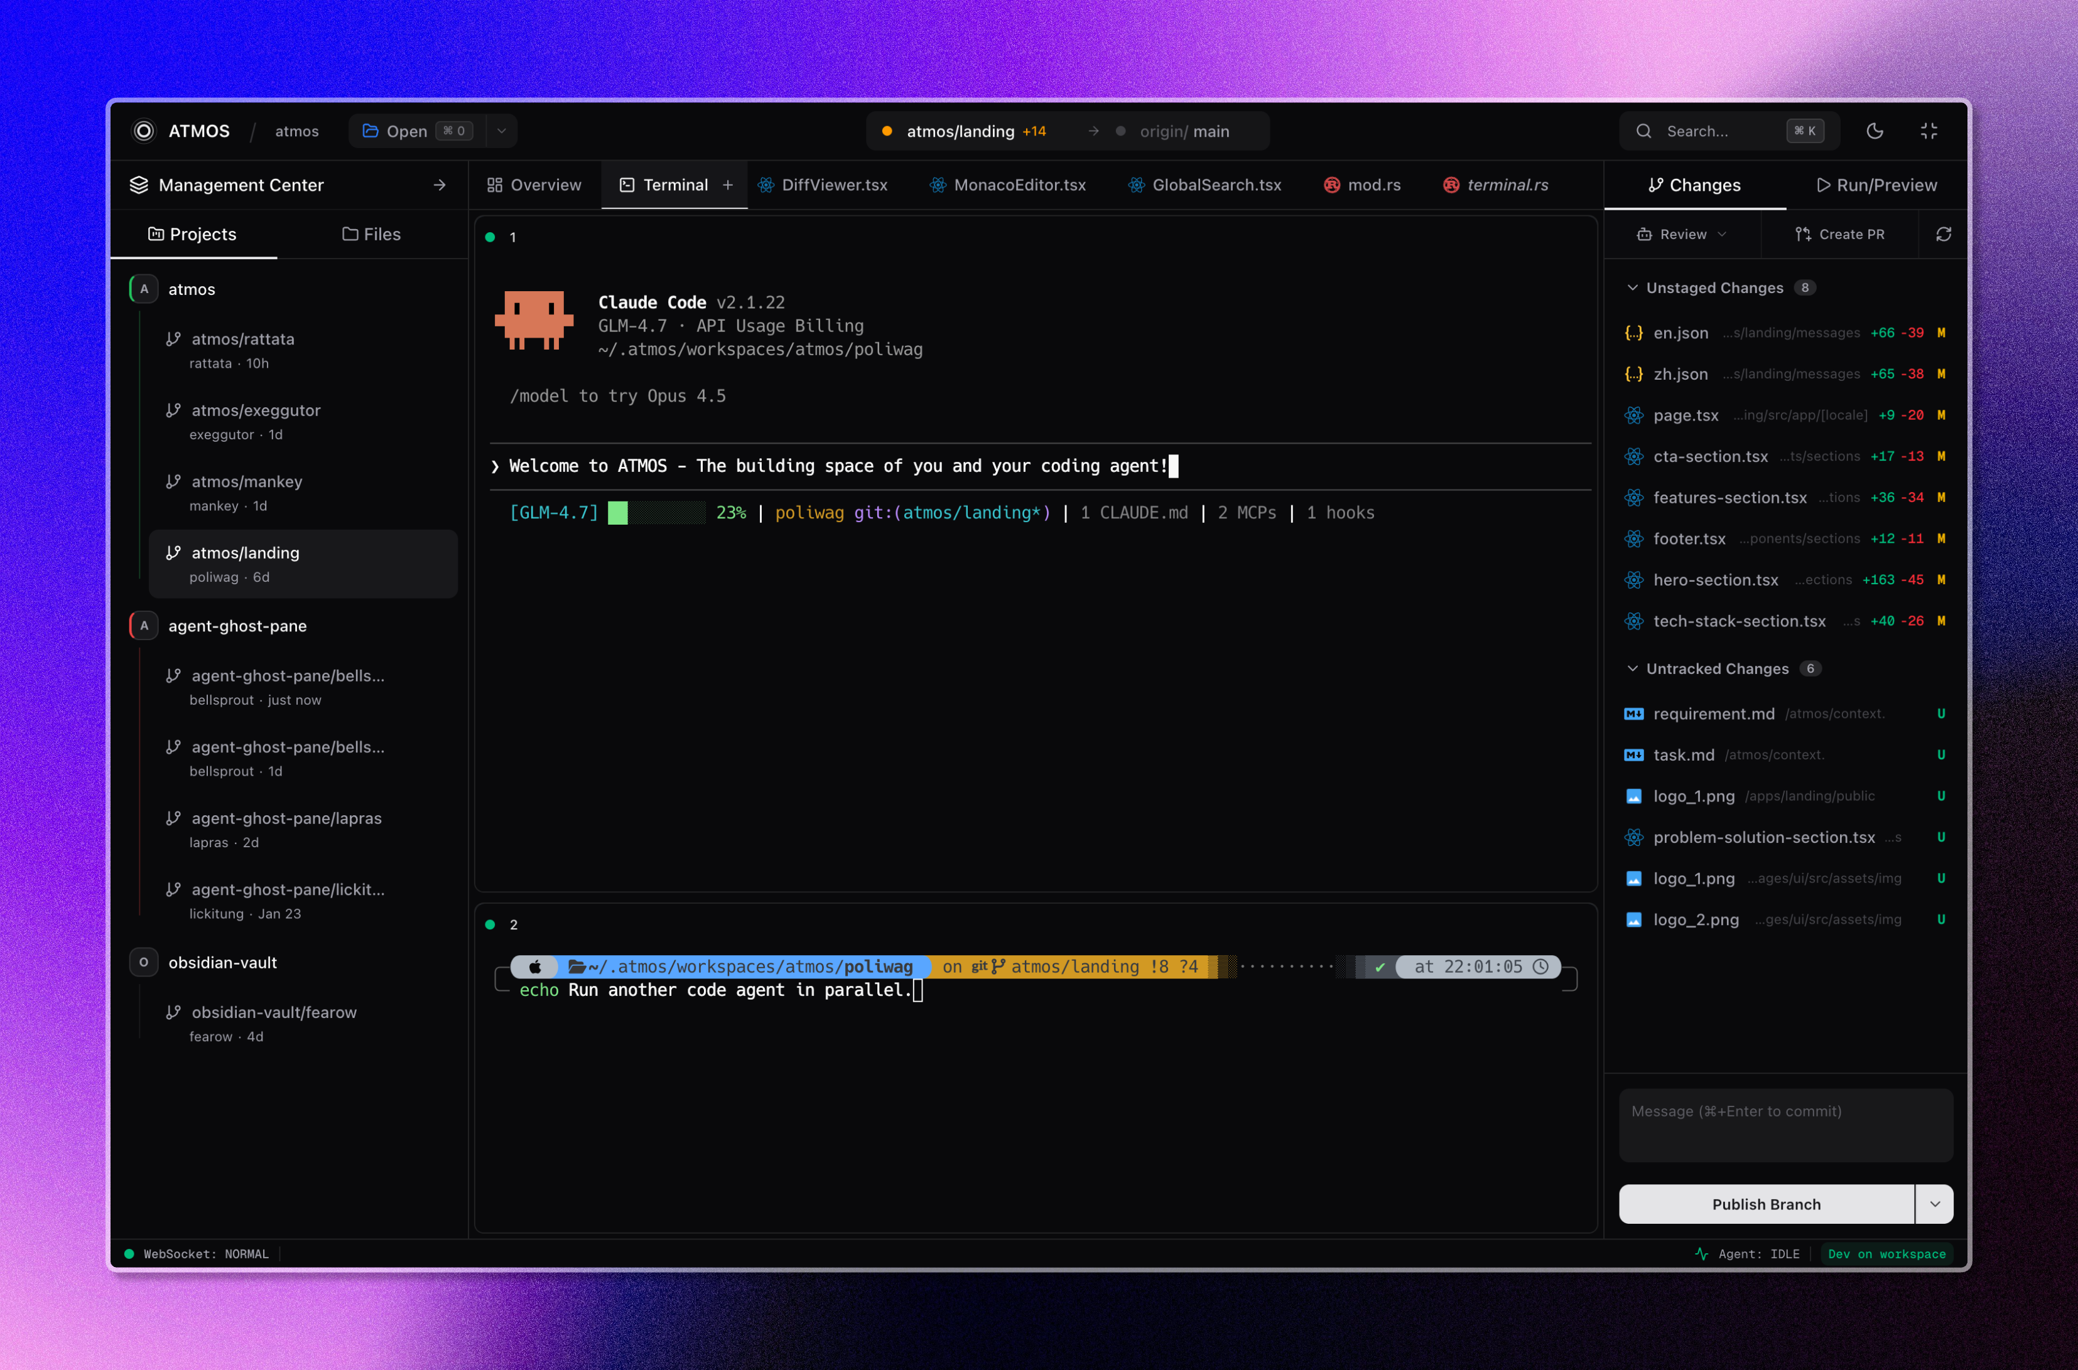
Task: Open the zh.json changed file
Action: (1786, 374)
